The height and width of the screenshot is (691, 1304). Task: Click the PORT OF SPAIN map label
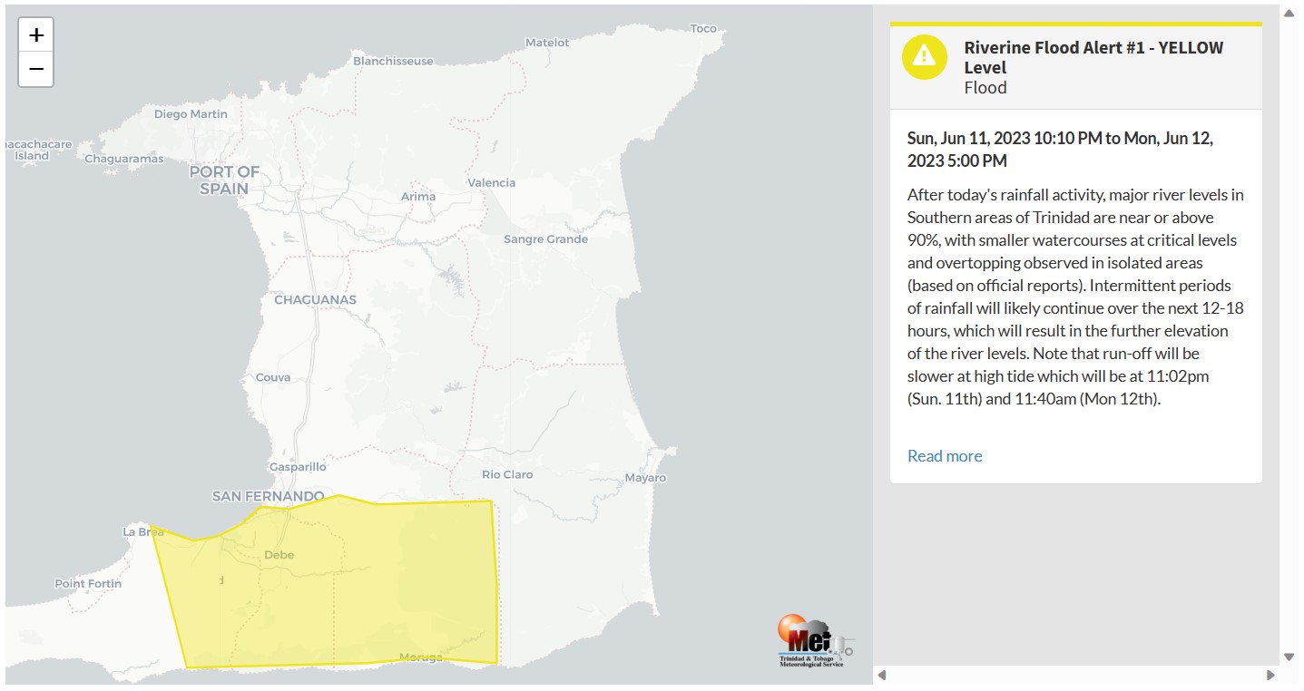click(x=224, y=180)
